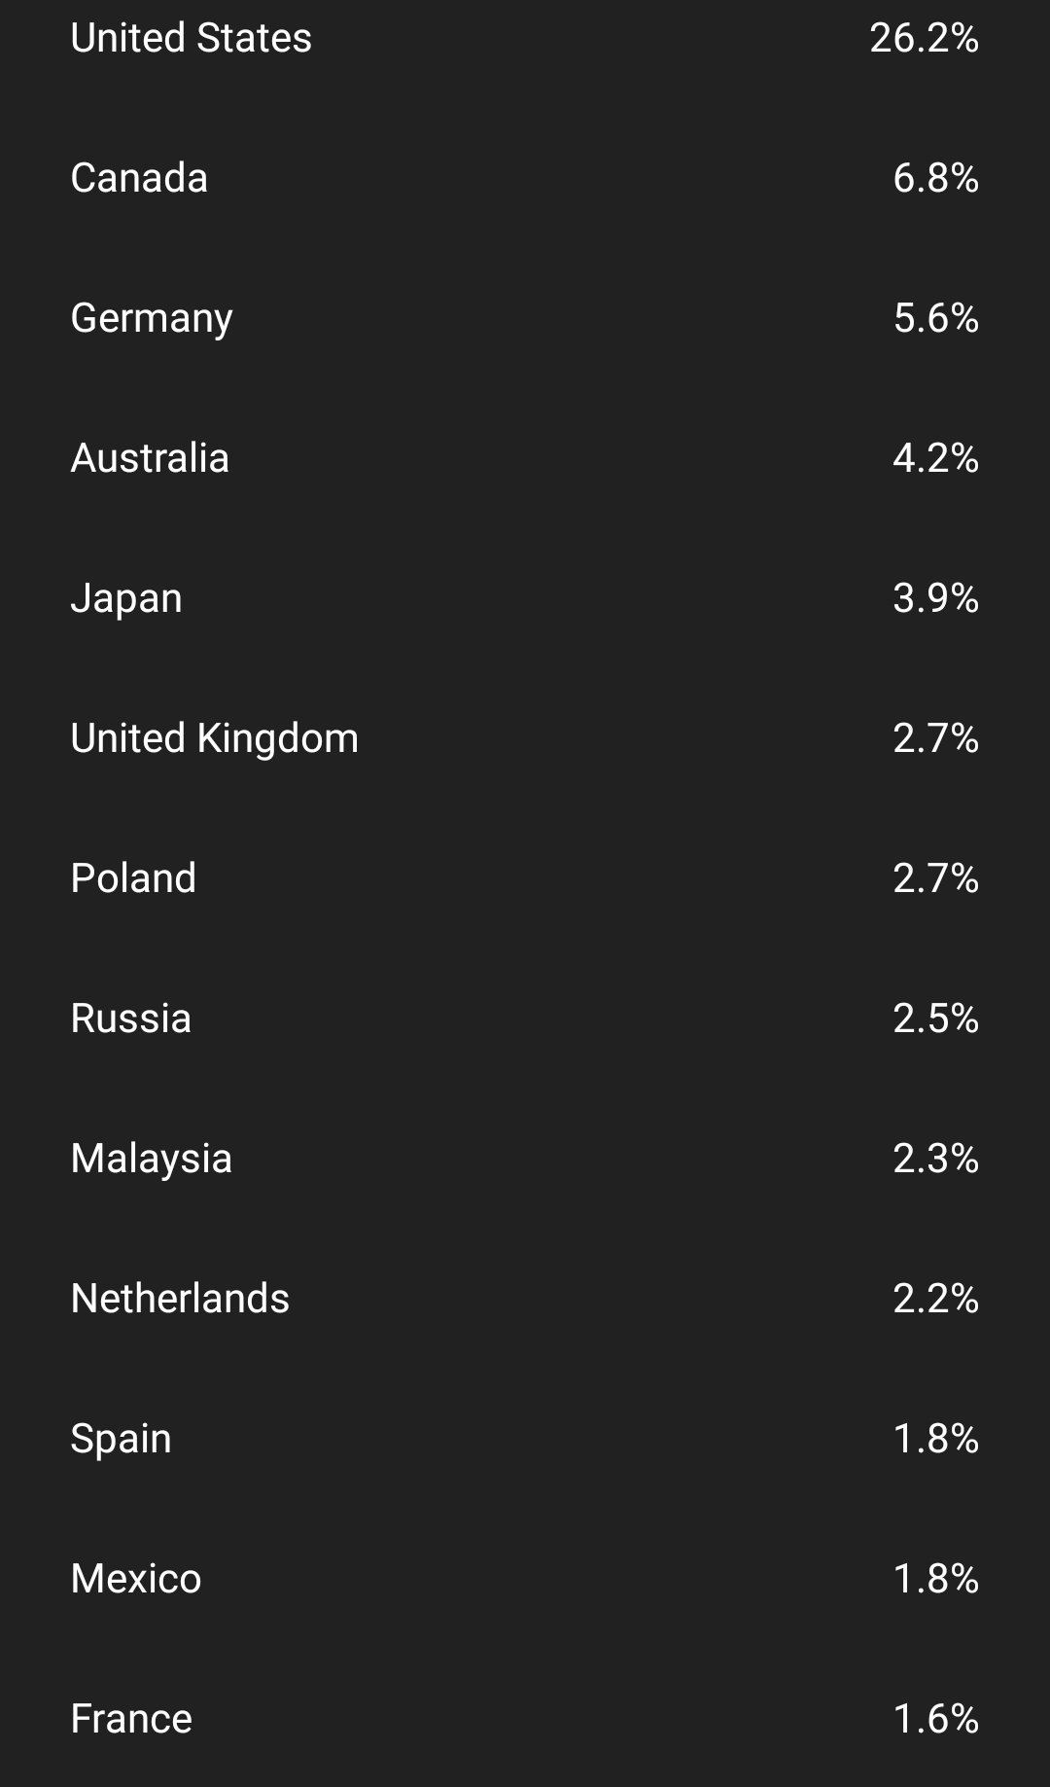1050x1787 pixels.
Task: Select the 5.6% value beside Germany
Action: coord(935,319)
